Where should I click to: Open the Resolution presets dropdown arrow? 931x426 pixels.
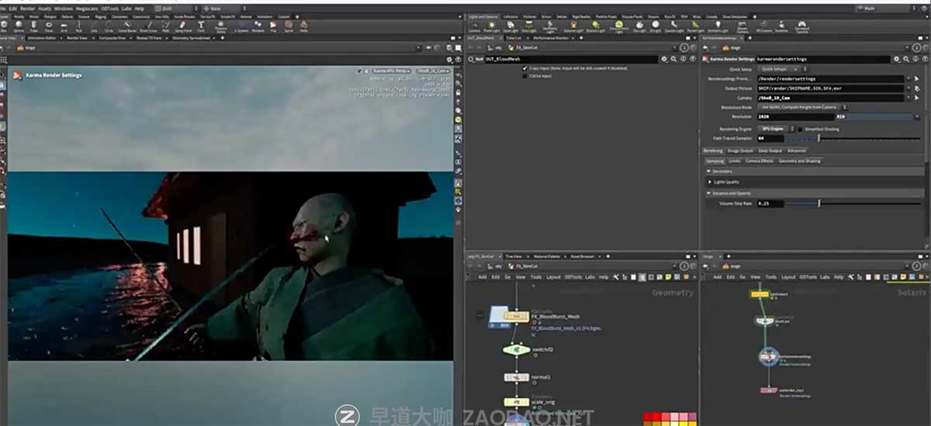pos(917,116)
